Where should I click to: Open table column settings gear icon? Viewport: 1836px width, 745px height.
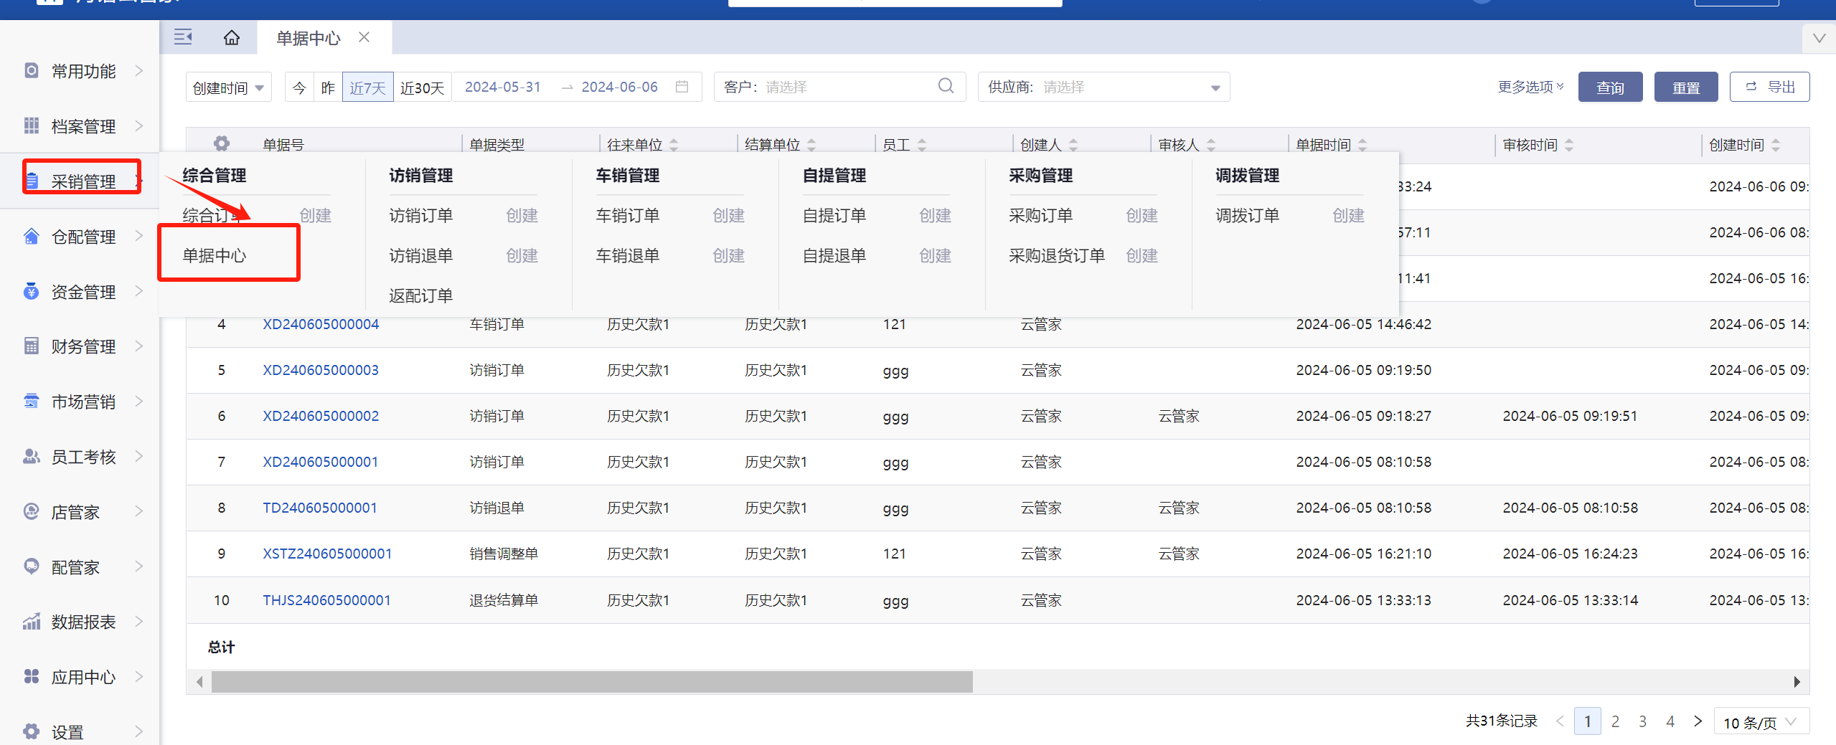click(222, 144)
